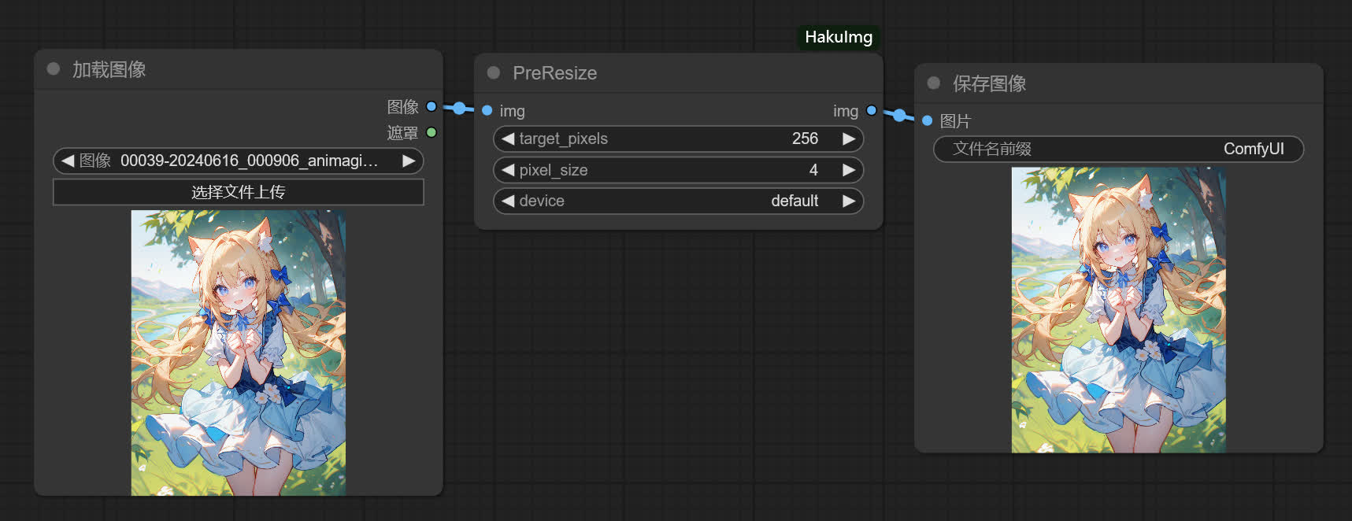This screenshot has width=1352, height=521.
Task: Select the link midpoint between load and PreResize
Action: 459,109
